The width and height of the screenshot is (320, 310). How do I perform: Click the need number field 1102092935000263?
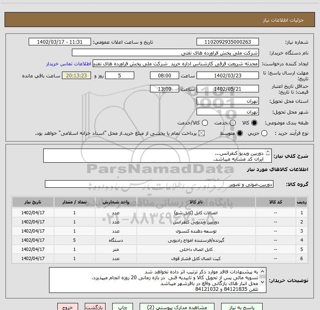click(228, 42)
